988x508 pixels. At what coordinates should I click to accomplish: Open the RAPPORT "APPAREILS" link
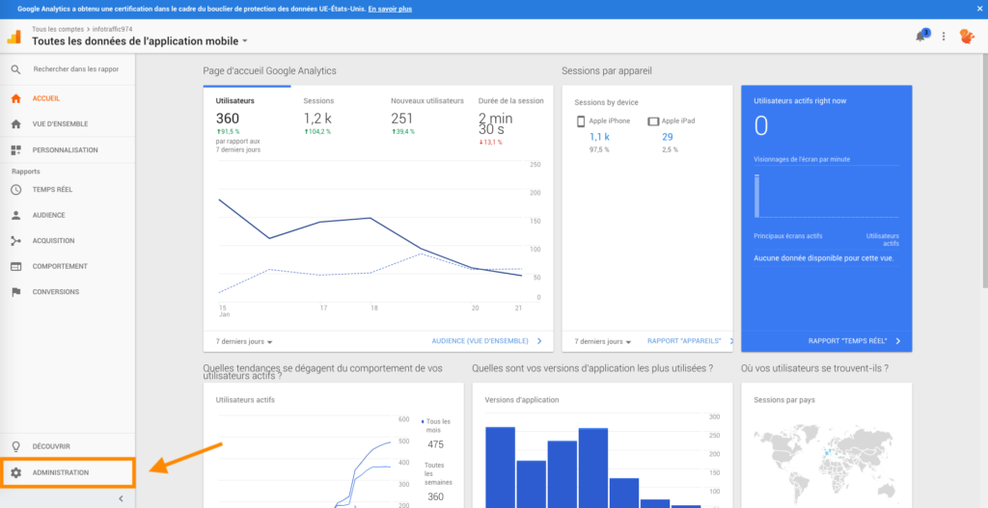690,341
